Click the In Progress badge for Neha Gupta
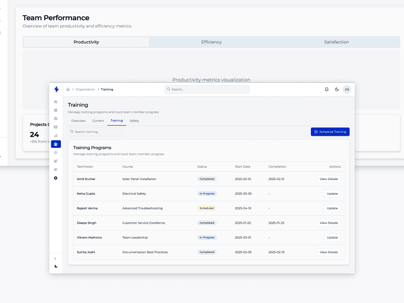 point(207,194)
